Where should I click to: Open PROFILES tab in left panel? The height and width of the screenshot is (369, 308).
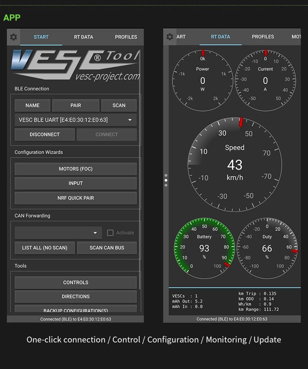click(x=126, y=37)
